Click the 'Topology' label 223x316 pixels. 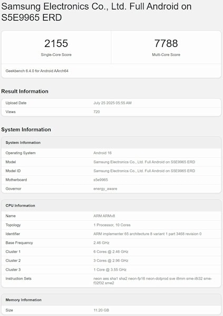pyautogui.click(x=13, y=225)
